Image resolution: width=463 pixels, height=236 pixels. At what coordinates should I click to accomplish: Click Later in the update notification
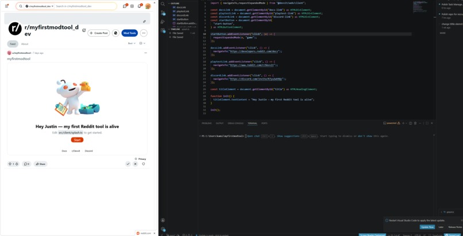click(441, 227)
